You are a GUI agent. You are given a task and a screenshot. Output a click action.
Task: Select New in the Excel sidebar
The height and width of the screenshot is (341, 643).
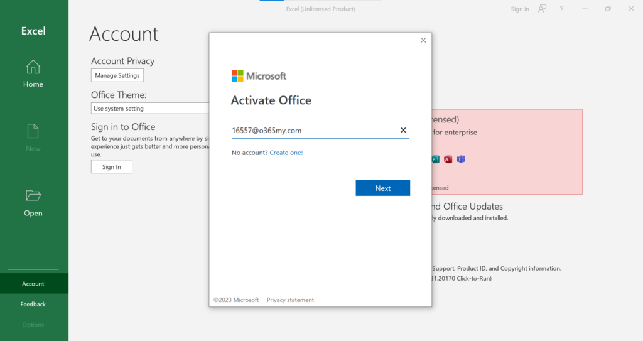click(x=33, y=138)
